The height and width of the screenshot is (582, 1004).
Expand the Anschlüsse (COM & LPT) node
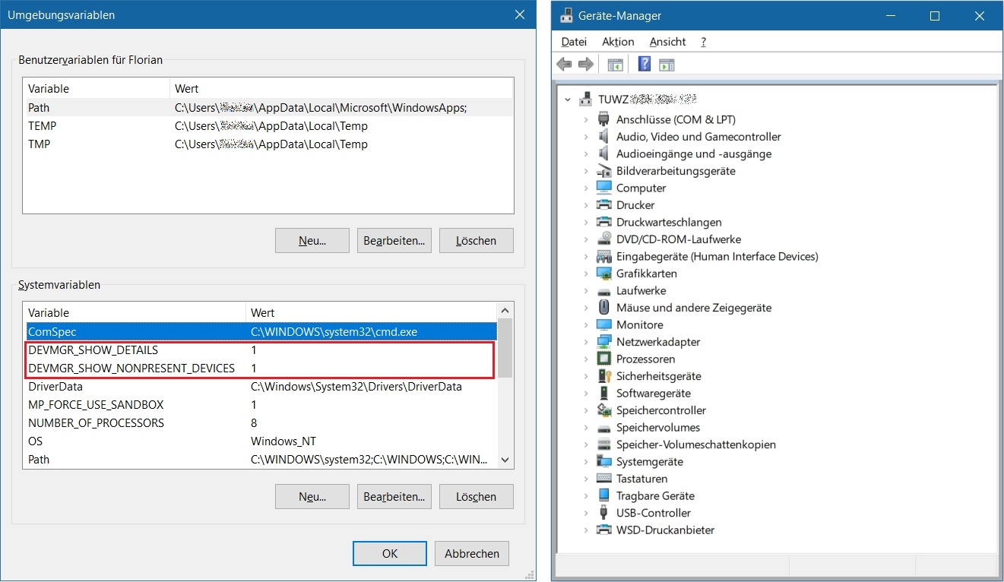(586, 119)
